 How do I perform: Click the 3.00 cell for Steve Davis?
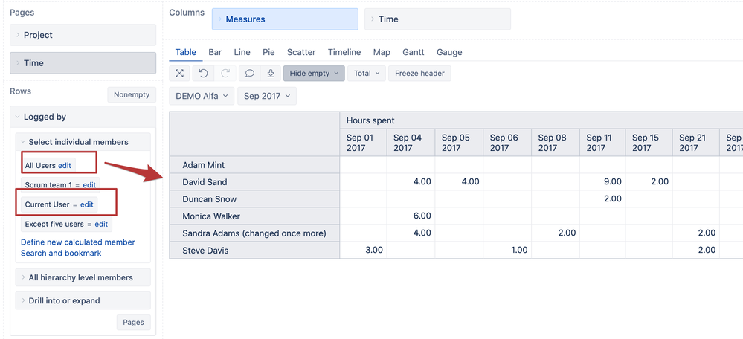click(x=363, y=251)
